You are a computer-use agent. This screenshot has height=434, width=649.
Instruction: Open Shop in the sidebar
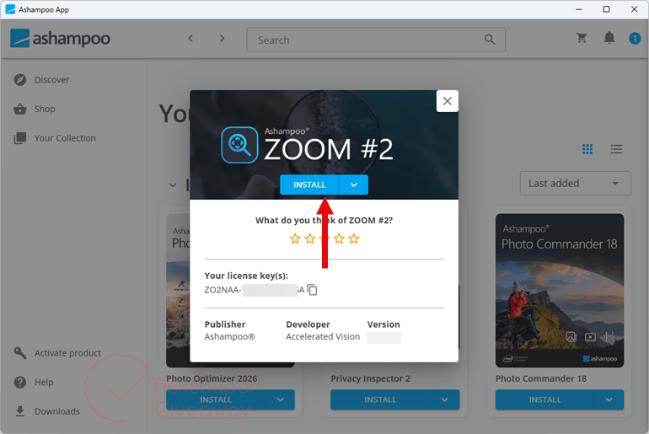click(45, 109)
